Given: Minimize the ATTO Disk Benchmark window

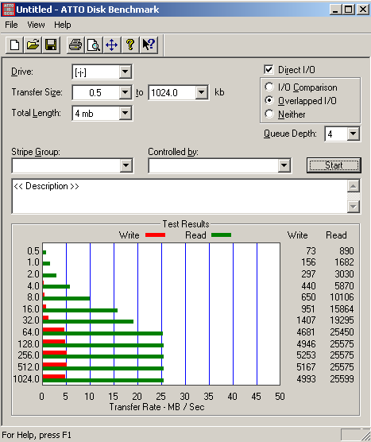Looking at the screenshot, I should [335, 10].
